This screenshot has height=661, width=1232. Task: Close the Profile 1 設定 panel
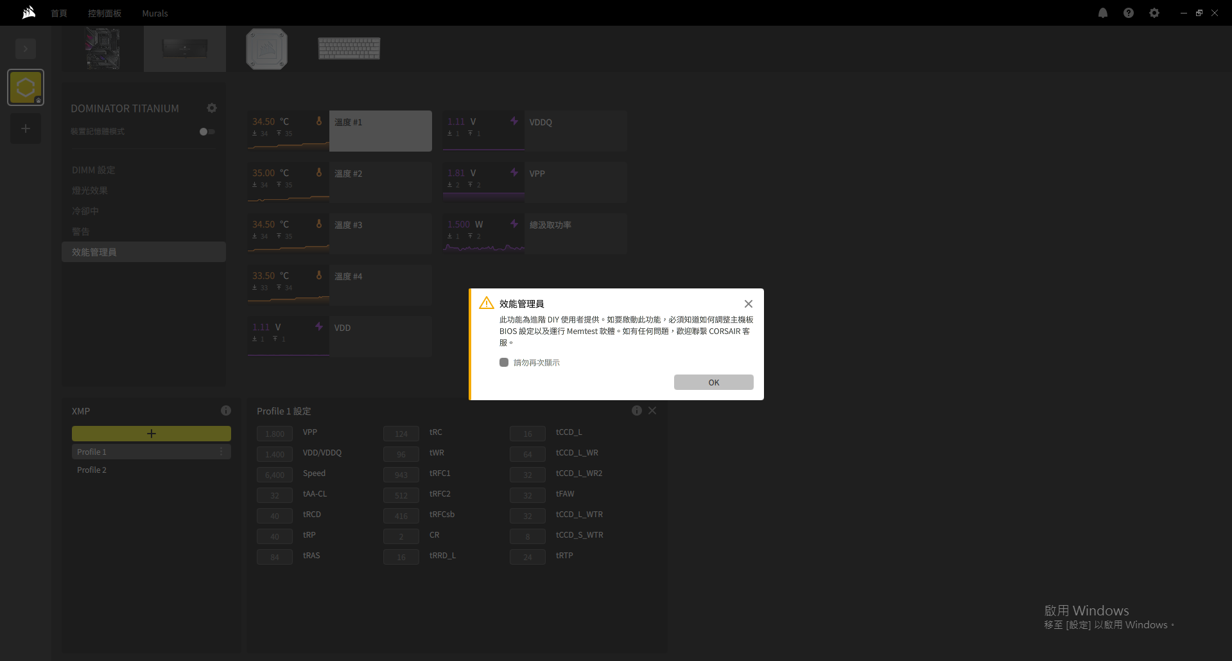click(x=652, y=410)
